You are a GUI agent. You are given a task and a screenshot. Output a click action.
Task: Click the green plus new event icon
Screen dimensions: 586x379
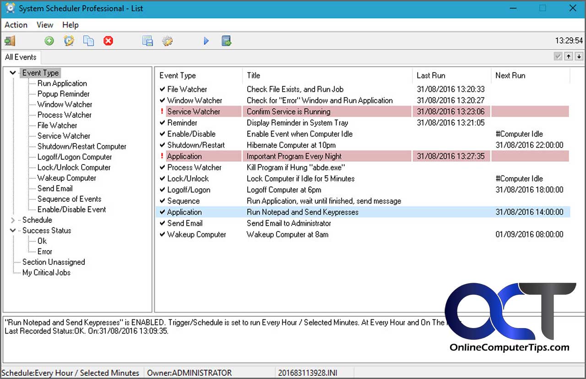point(49,41)
